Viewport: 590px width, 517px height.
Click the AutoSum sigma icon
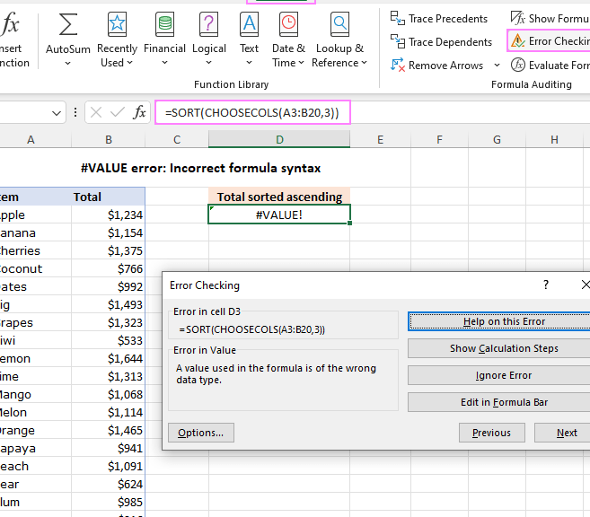point(68,24)
